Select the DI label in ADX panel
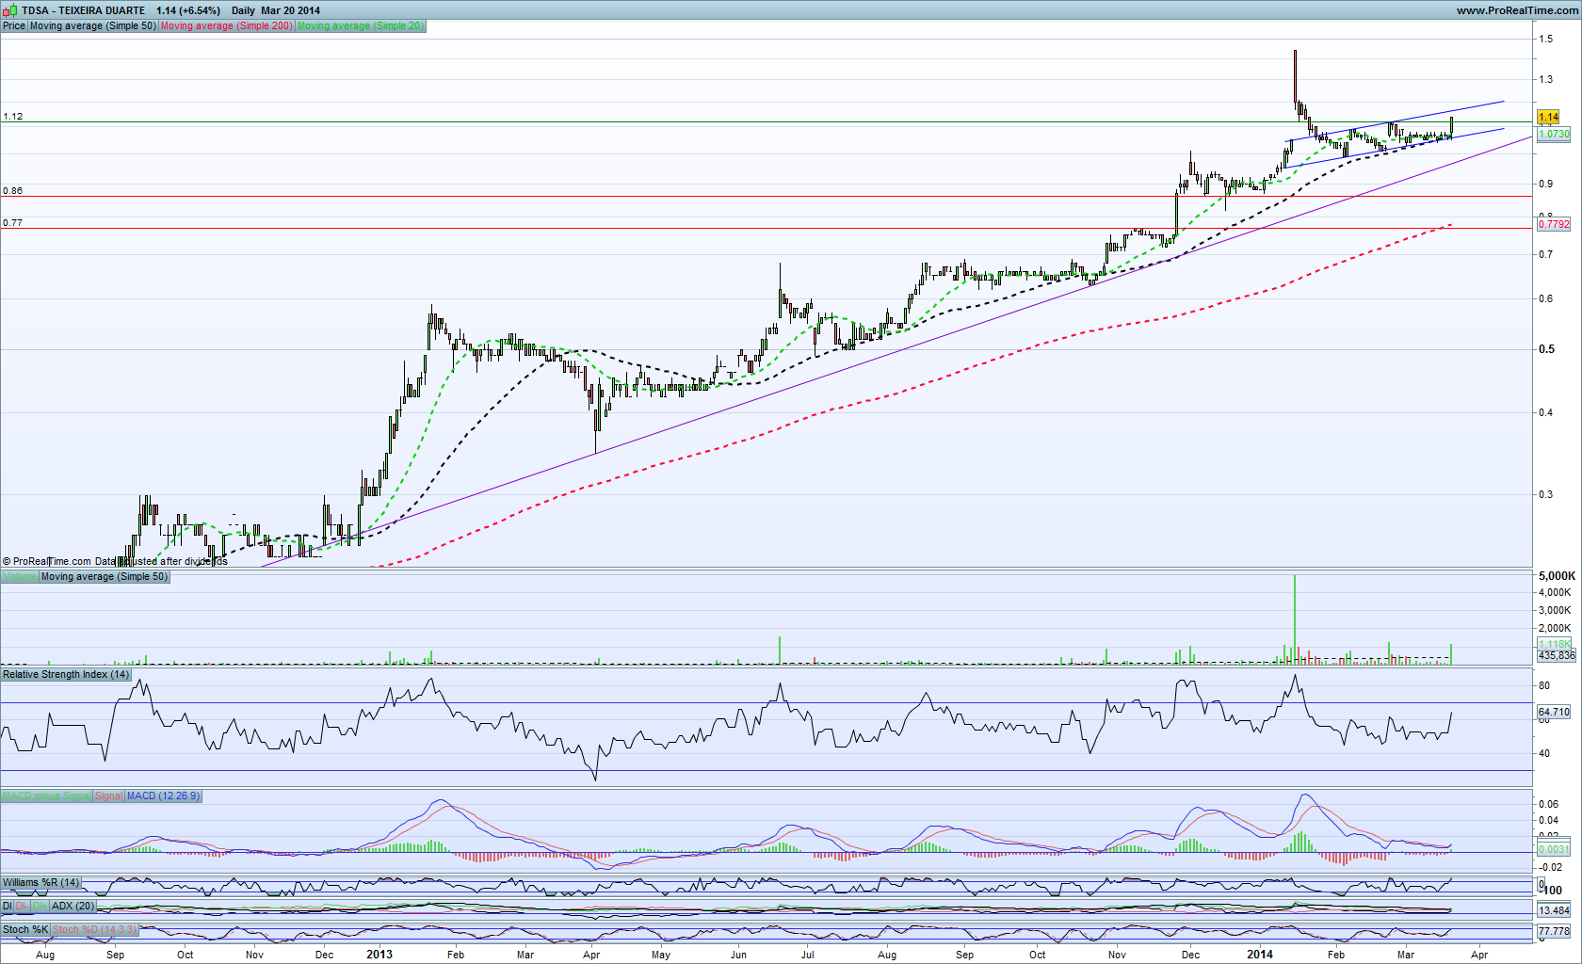The width and height of the screenshot is (1582, 964). click(x=8, y=907)
